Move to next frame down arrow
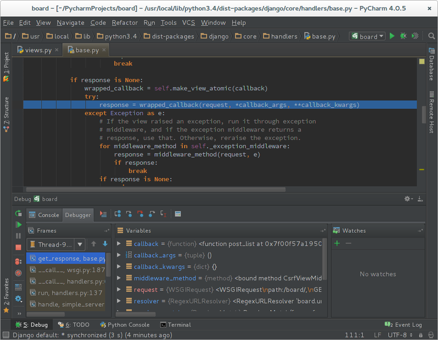The image size is (438, 340). click(105, 244)
